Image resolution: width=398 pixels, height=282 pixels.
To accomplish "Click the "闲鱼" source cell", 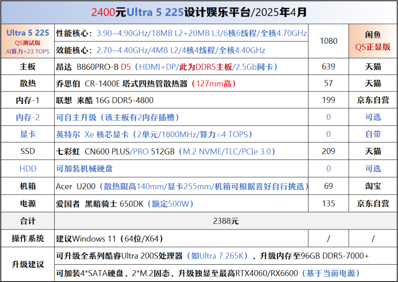I will (x=373, y=35).
